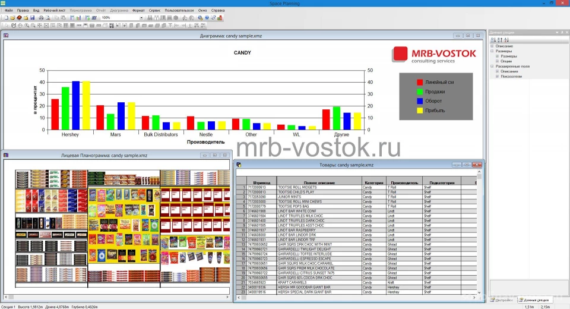
Task: Expand the nested Размеры child node
Action: [498, 56]
